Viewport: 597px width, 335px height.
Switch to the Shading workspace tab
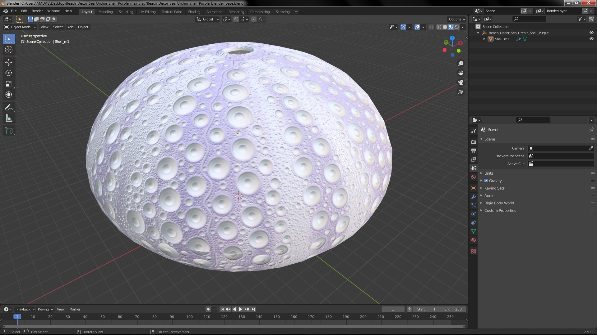tap(194, 12)
